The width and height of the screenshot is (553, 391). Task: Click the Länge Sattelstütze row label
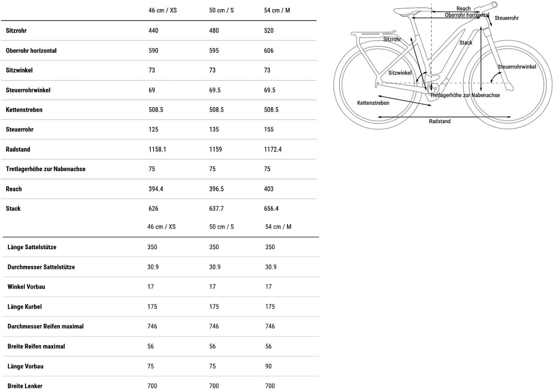pos(32,247)
